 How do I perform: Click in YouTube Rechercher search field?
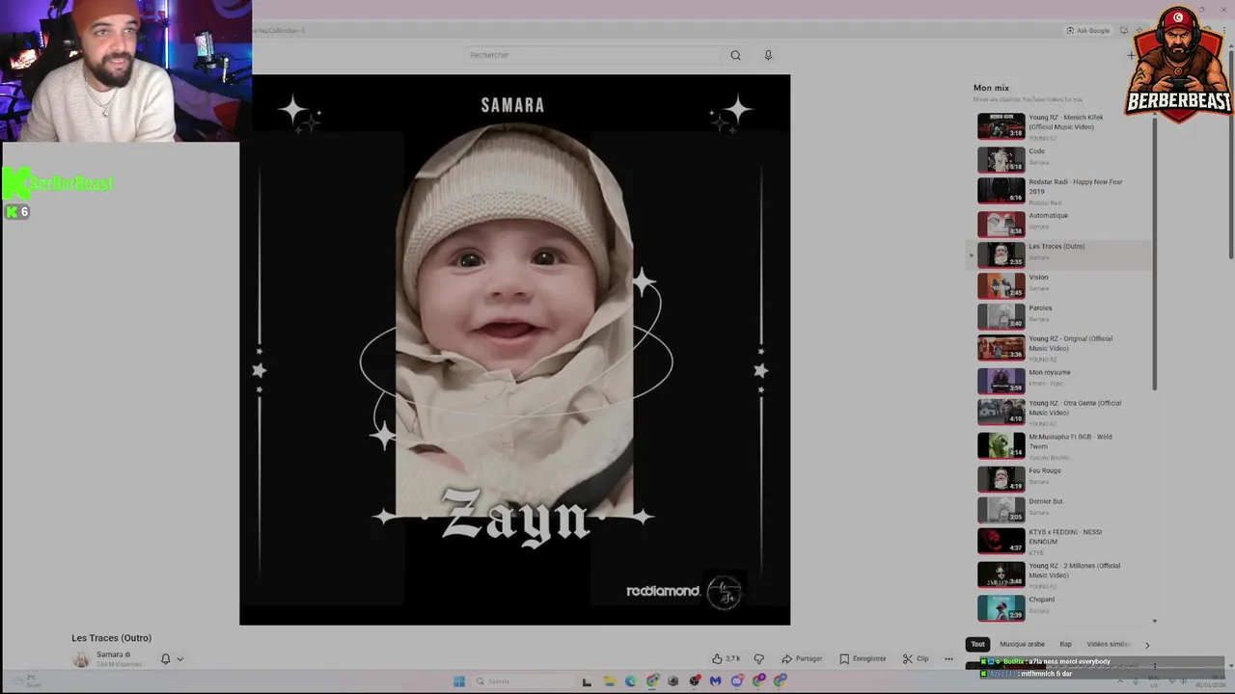(592, 55)
